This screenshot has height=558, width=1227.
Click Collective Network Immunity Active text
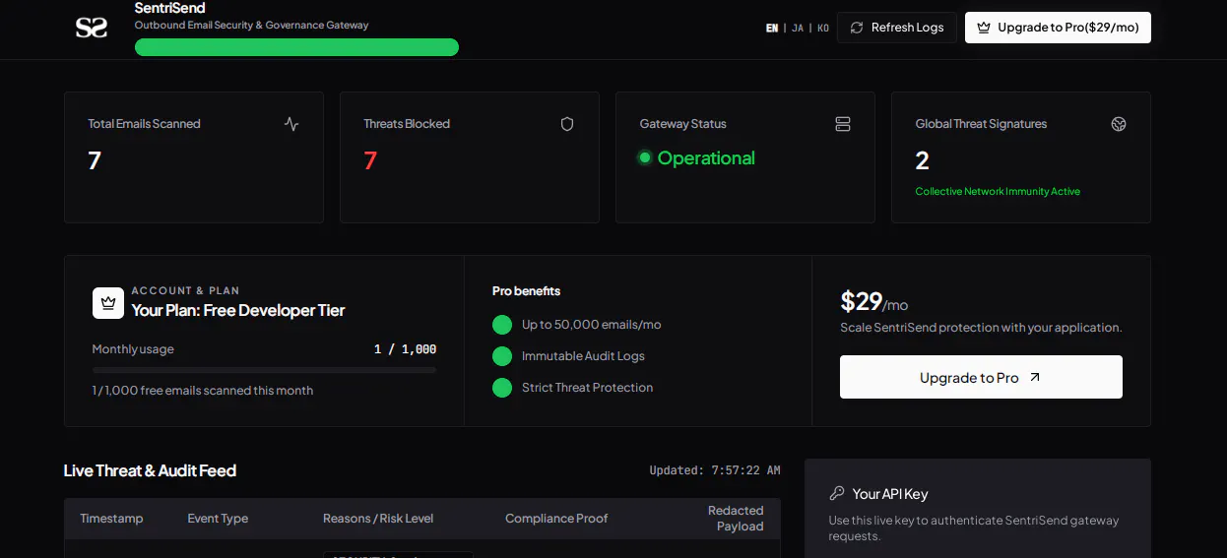998,191
